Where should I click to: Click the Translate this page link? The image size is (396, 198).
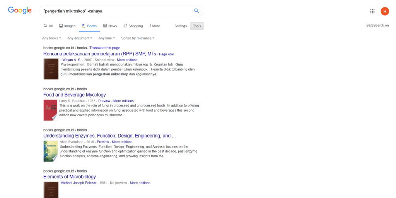pos(105,48)
